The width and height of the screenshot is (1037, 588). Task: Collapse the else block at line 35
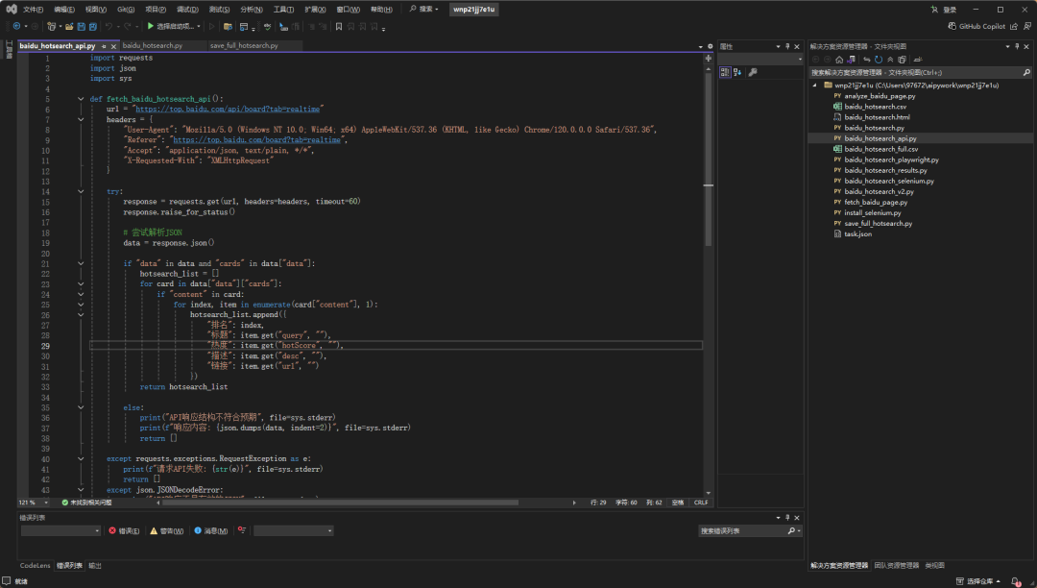[x=81, y=407]
